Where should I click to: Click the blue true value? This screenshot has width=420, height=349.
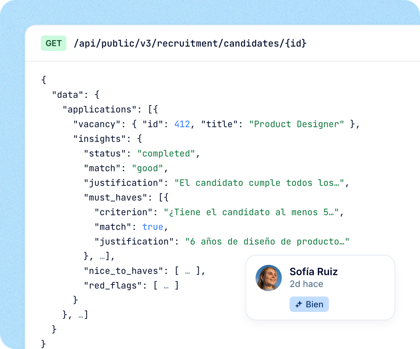pos(153,227)
